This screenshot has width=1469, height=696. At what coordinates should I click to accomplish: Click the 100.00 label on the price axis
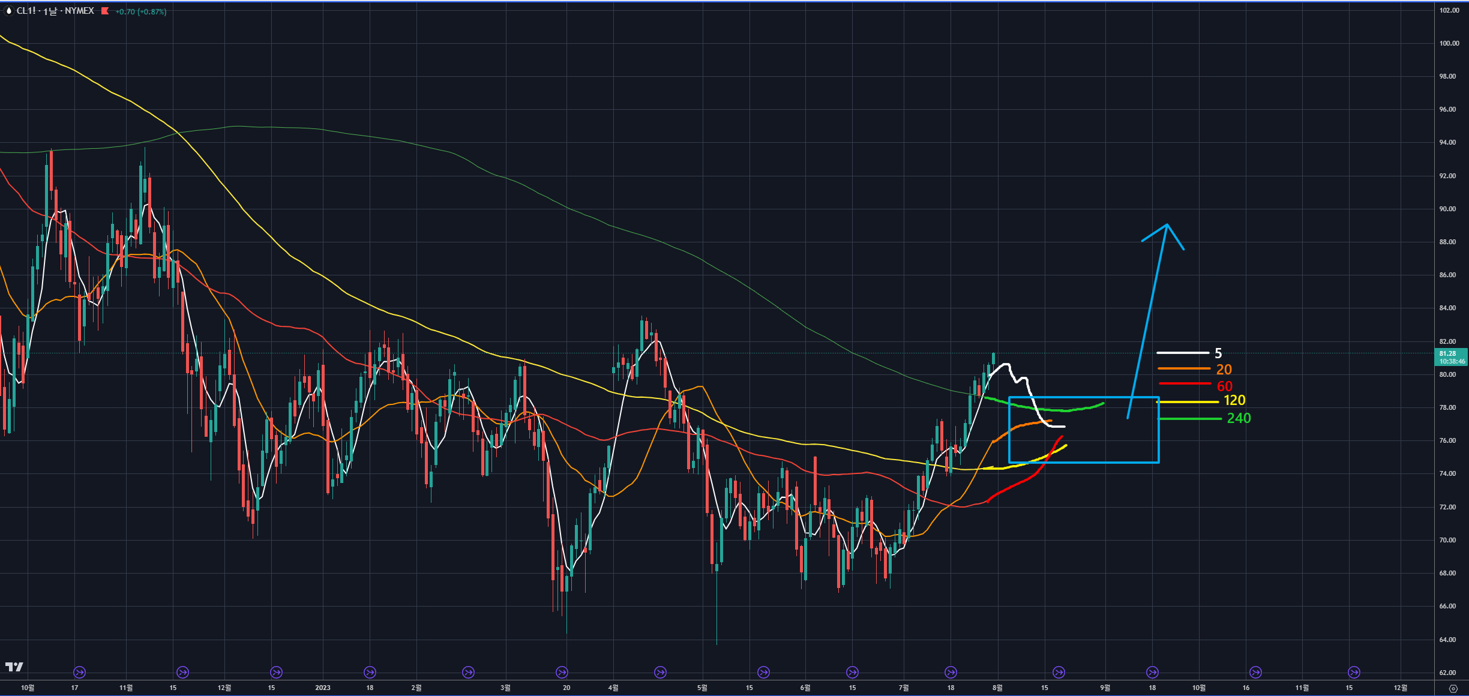tap(1449, 43)
